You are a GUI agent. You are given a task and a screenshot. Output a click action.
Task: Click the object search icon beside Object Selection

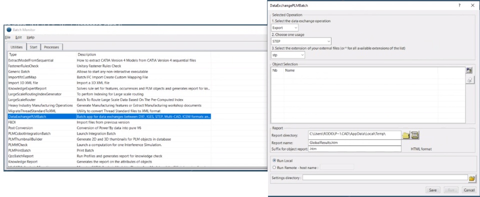click(469, 70)
